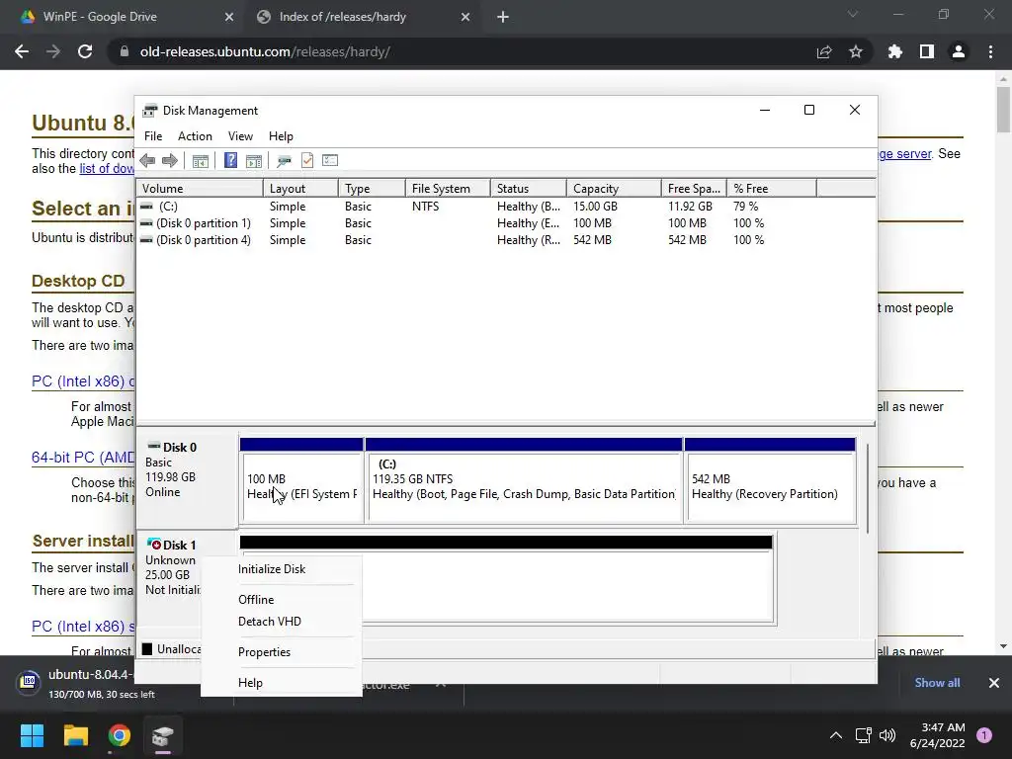Select the 100 MB EFI System partition block
The image size is (1012, 759).
coord(301,480)
